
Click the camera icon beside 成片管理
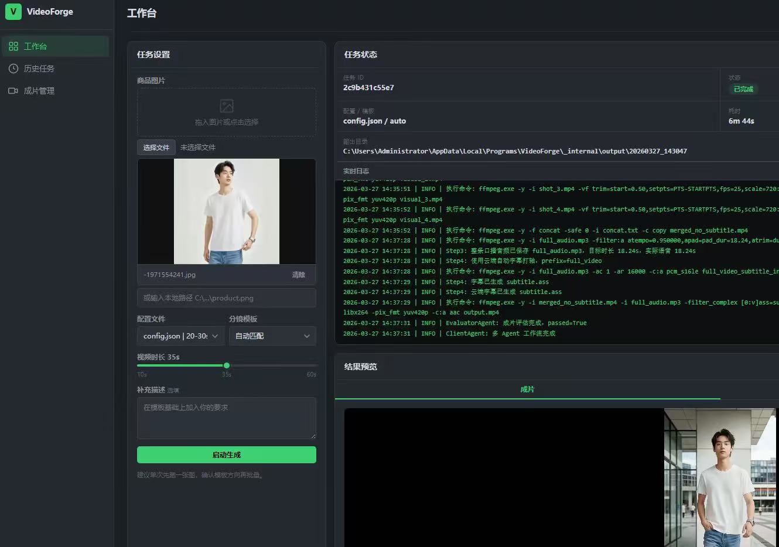[x=13, y=91]
